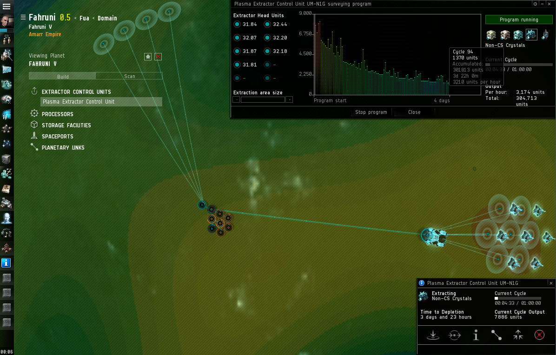Viewport: 556px width, 355px height.
Task: Click Close in the surveying program window
Action: (x=414, y=112)
